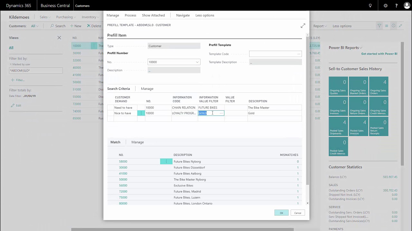Expand the Report dropdown on the Customers page
The width and height of the screenshot is (412, 231).
pos(320,26)
